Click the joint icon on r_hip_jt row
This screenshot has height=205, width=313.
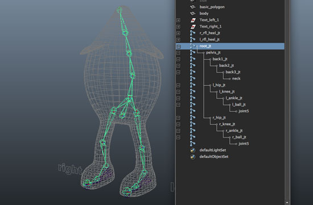point(192,118)
